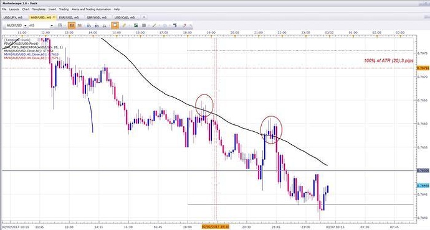Viewport: 430px width, 230px height.
Task: Open line tool dropdown arrow
Action: point(160,25)
